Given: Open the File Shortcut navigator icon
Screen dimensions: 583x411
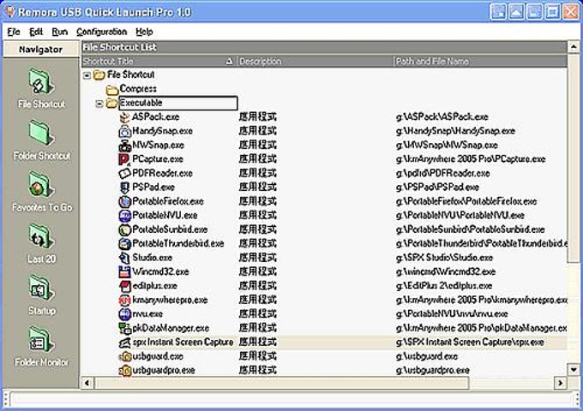Looking at the screenshot, I should [41, 81].
